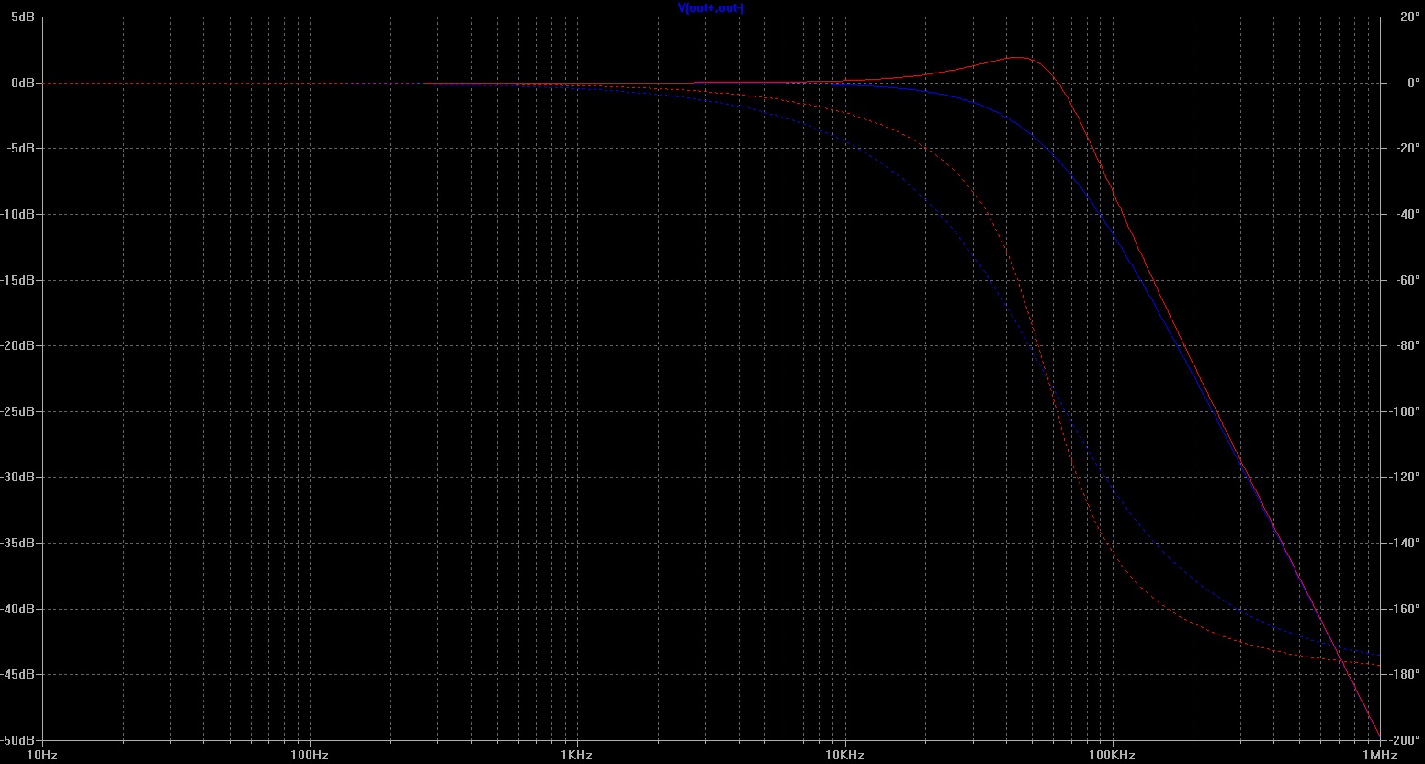Click the 20° phase axis label
Viewport: 1425px width, 764px height.
(1410, 17)
